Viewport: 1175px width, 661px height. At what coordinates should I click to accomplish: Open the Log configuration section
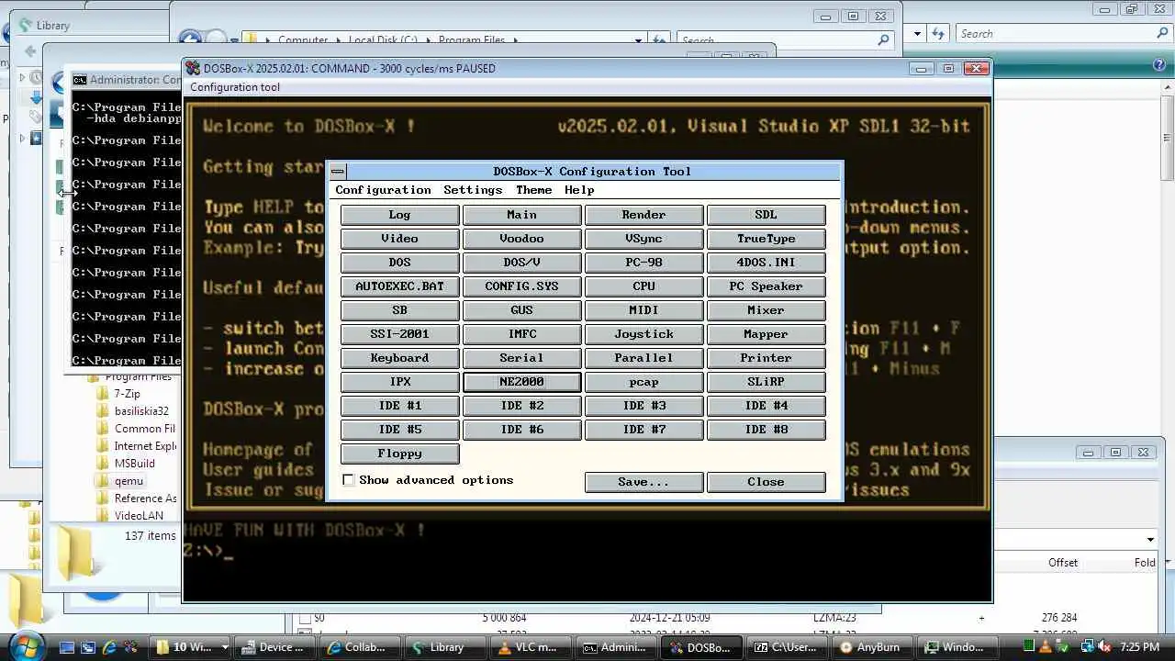[x=399, y=215]
